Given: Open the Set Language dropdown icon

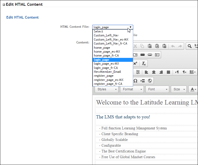Looking at the screenshot, I should [193, 72].
